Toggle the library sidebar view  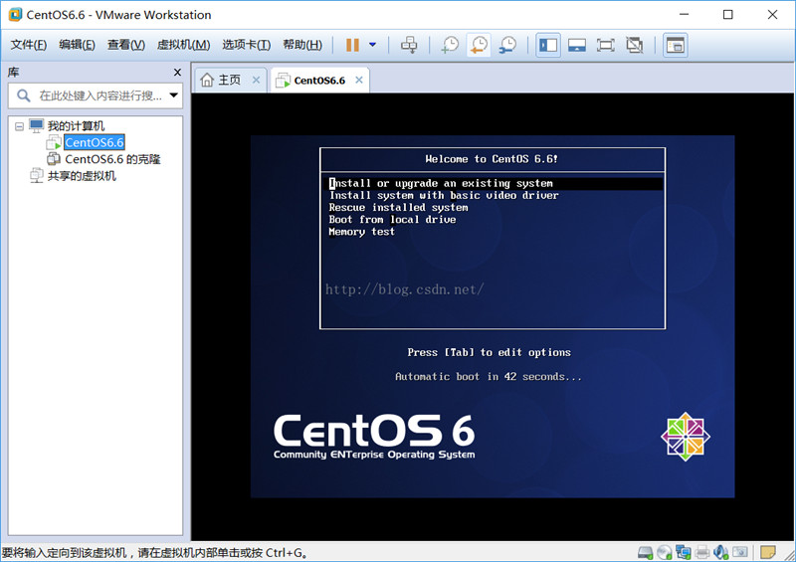(x=548, y=45)
